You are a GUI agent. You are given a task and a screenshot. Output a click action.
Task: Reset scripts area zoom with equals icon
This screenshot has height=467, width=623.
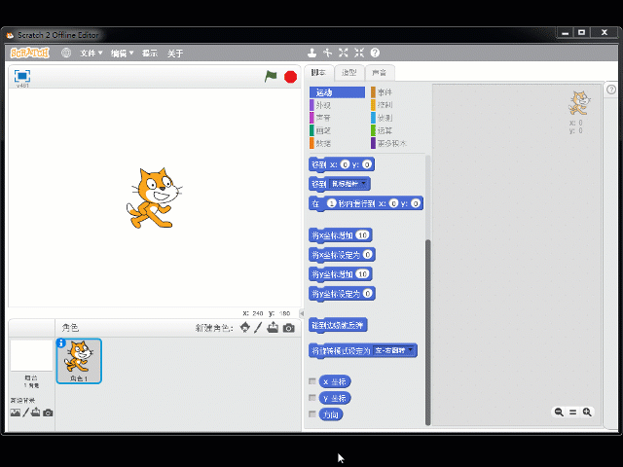coord(572,413)
